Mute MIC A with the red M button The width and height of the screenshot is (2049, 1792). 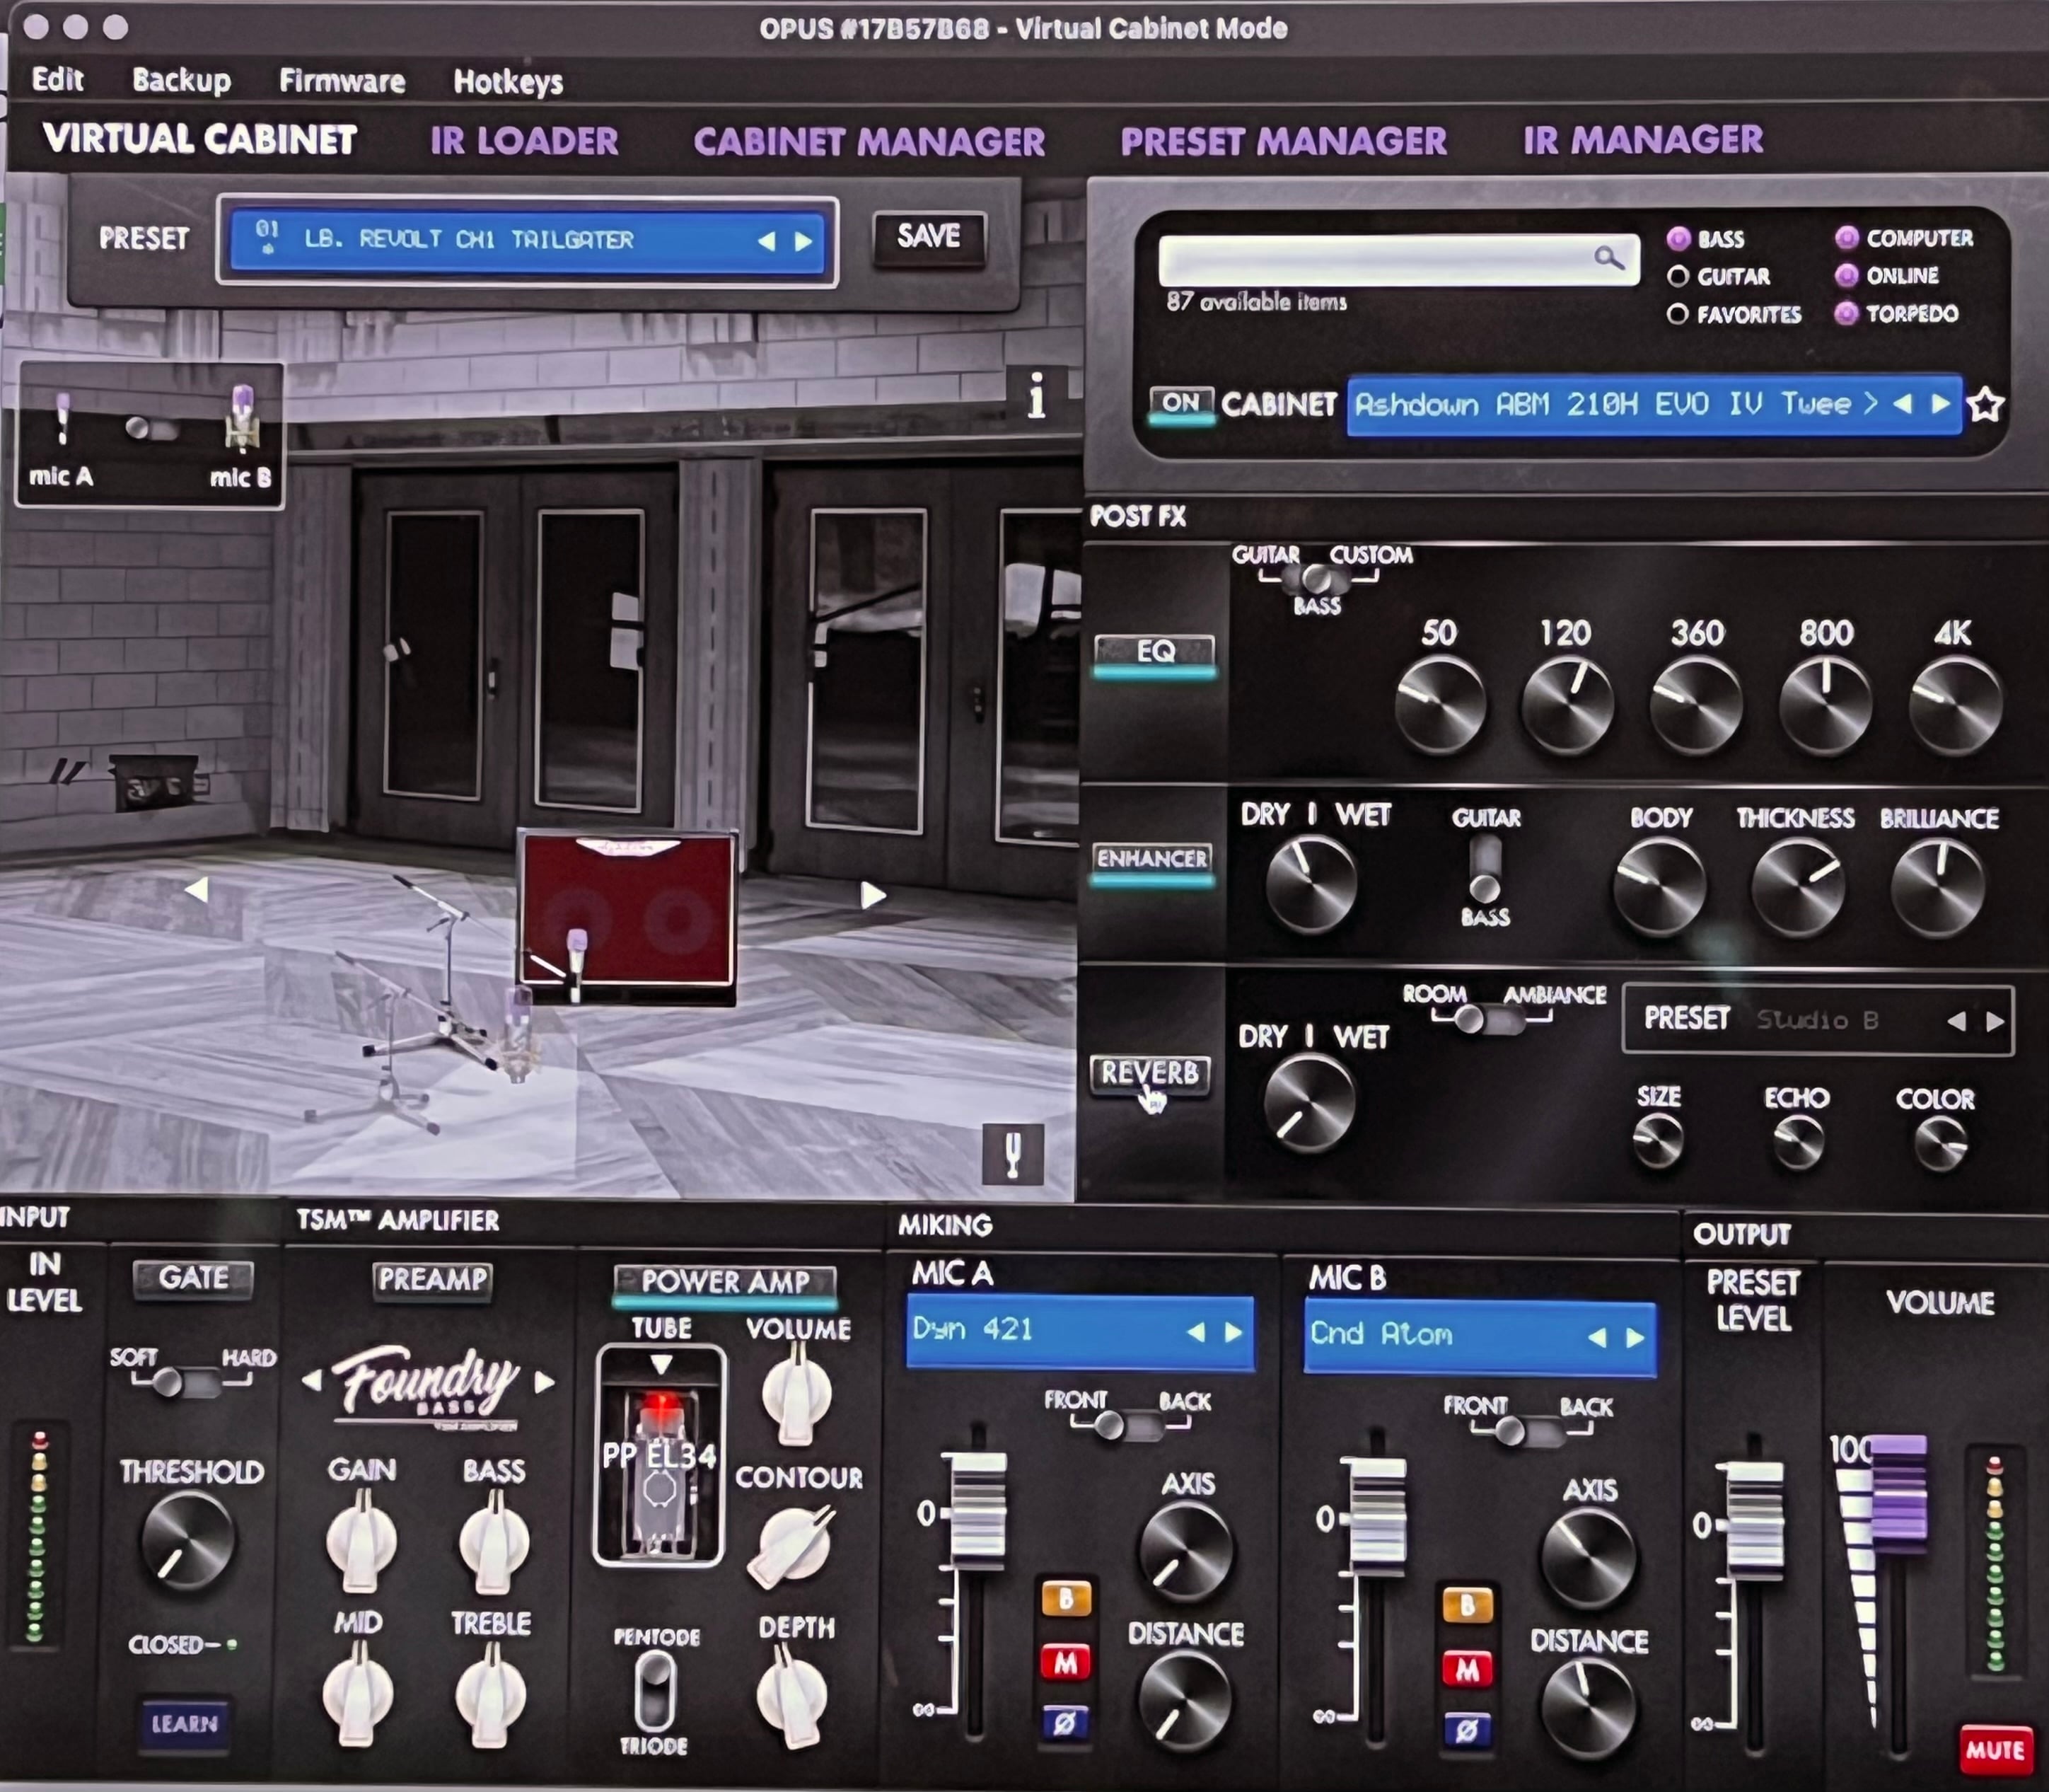point(1065,1662)
